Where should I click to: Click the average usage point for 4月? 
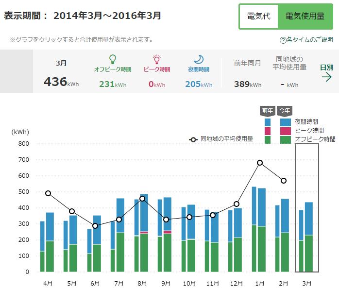(48, 193)
